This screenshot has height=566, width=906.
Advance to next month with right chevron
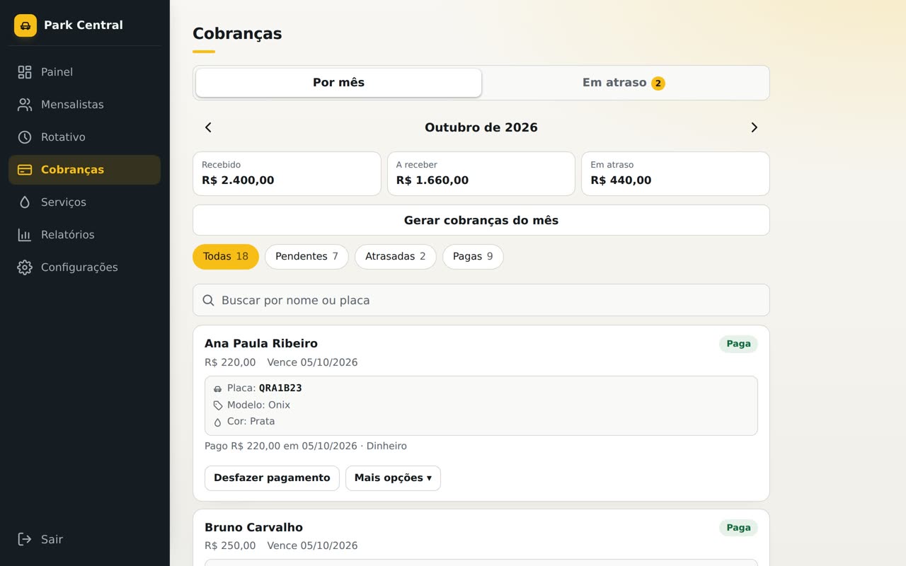tap(754, 127)
